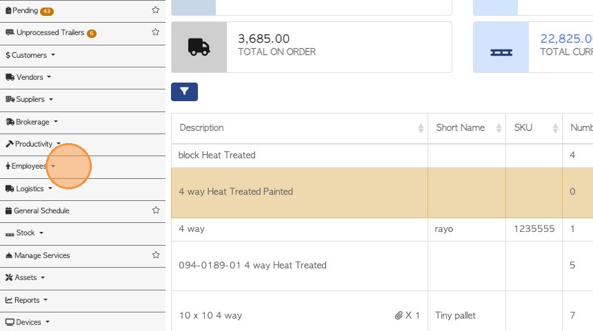This screenshot has width=593, height=331.
Task: Toggle the Manage Services star icon
Action: 156,255
